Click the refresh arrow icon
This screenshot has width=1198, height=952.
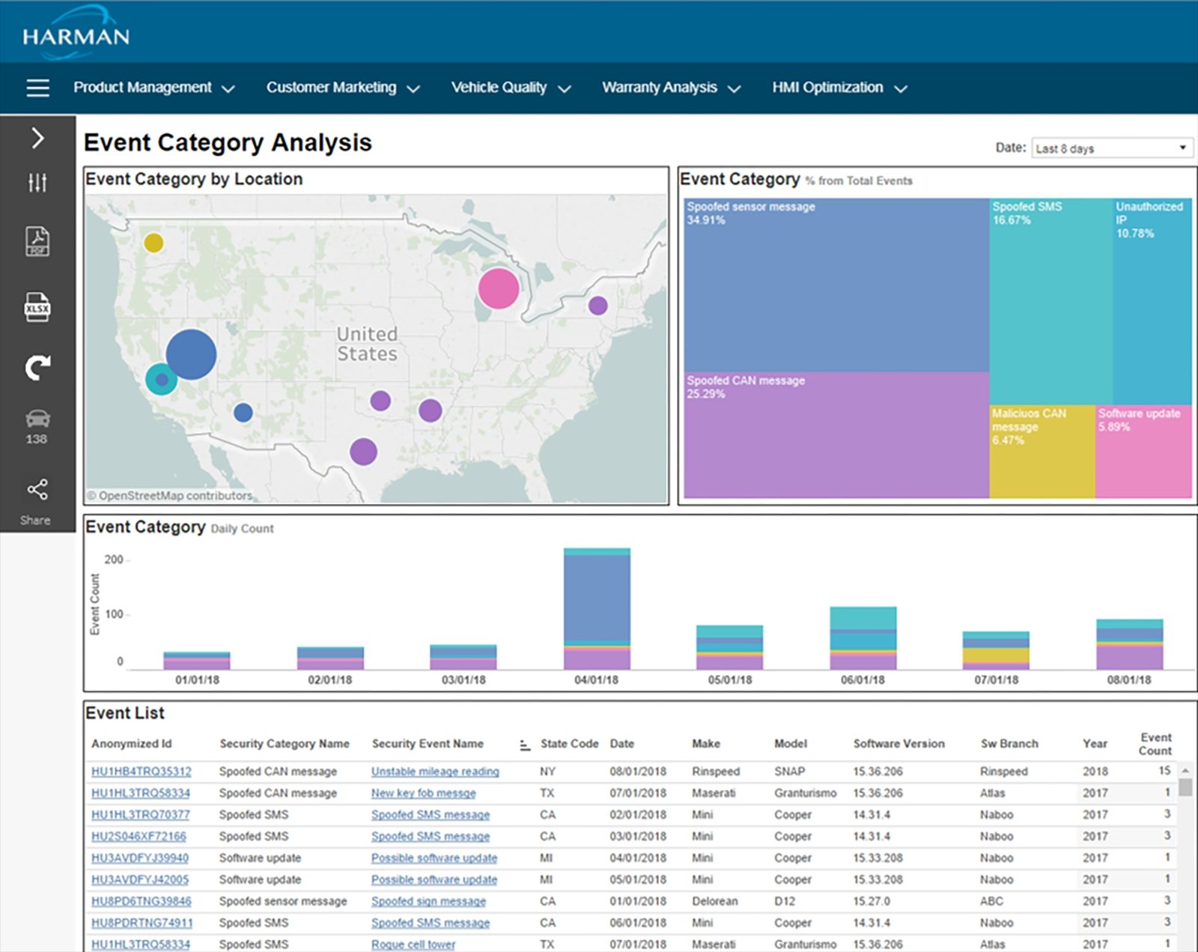[x=37, y=367]
